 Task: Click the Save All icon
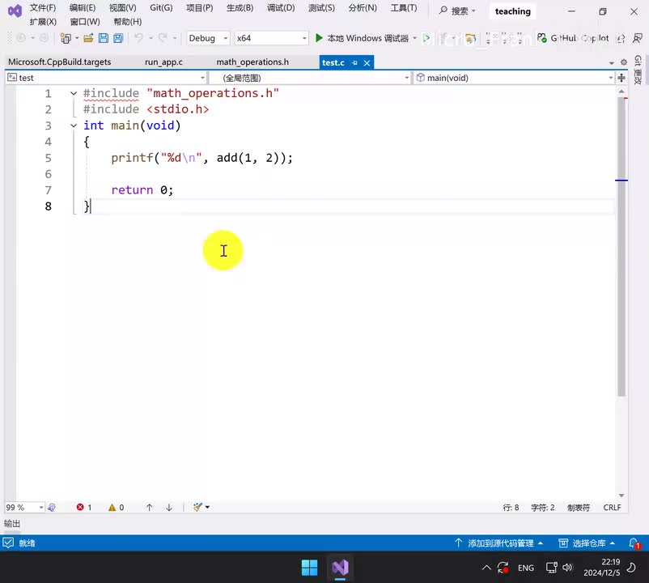click(x=118, y=38)
